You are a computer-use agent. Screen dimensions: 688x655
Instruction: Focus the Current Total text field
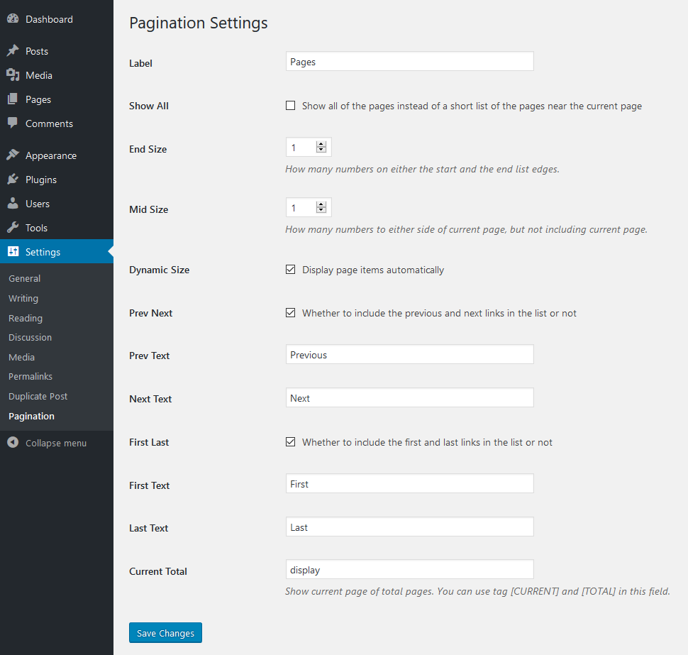tap(409, 570)
